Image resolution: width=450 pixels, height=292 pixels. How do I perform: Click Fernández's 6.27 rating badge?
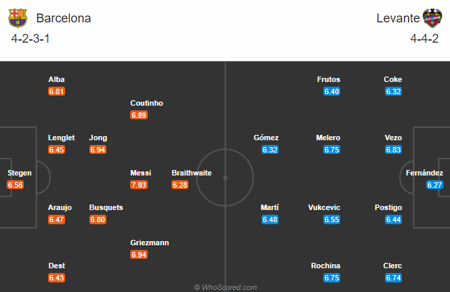(x=434, y=185)
